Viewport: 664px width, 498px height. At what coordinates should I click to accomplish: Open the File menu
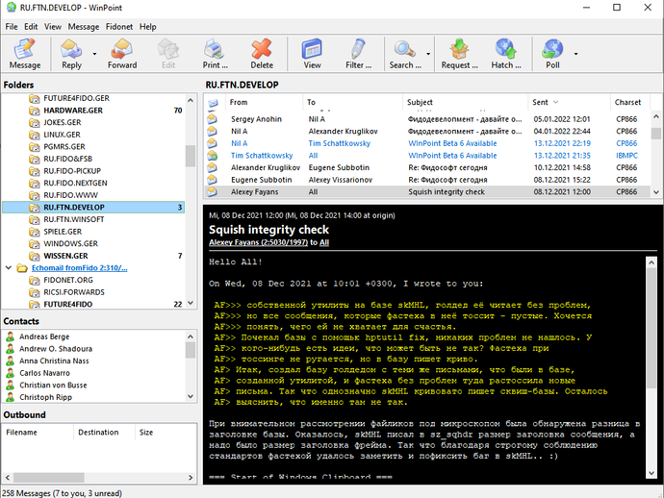coord(12,27)
